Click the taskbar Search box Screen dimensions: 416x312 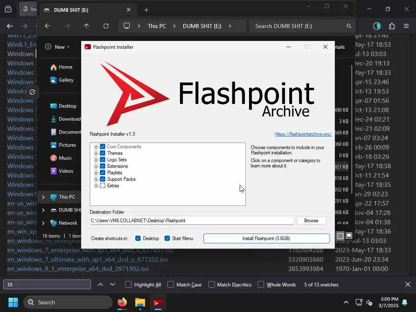68,302
